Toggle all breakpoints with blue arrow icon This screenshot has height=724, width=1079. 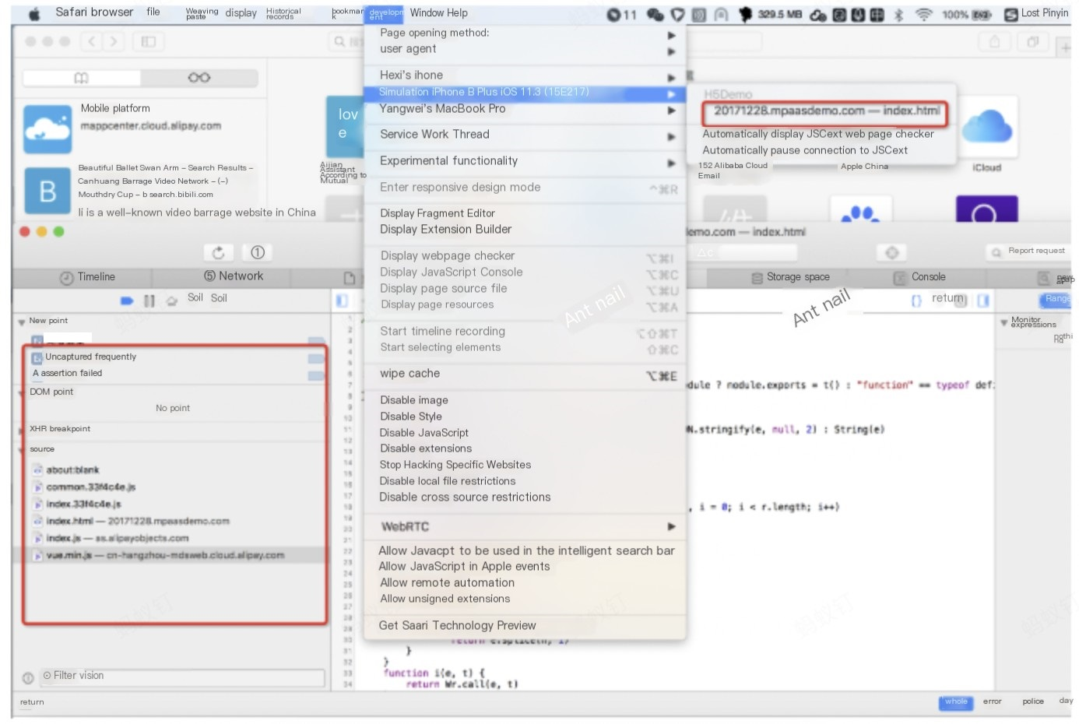point(127,300)
